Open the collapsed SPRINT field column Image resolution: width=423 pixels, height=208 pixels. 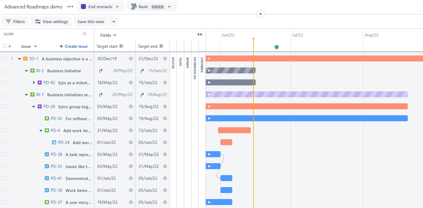pos(188,63)
